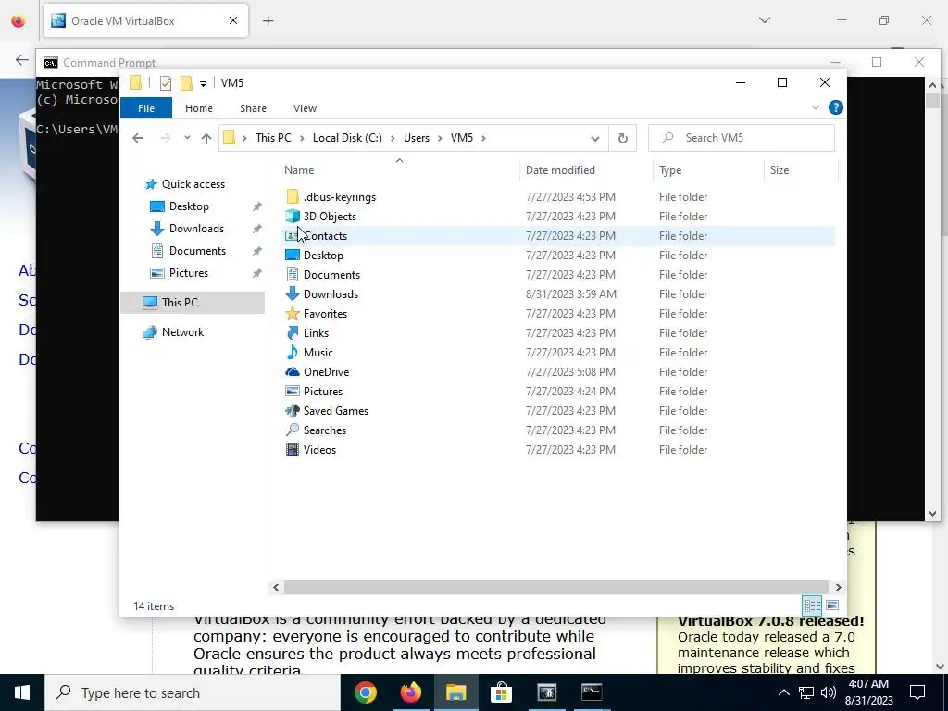Click the Windows taskbar search box
The image size is (948, 711).
[193, 692]
